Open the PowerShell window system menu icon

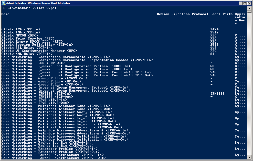coord(3,3)
